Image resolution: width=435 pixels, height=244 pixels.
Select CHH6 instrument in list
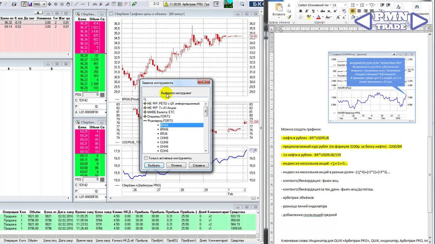click(x=164, y=138)
